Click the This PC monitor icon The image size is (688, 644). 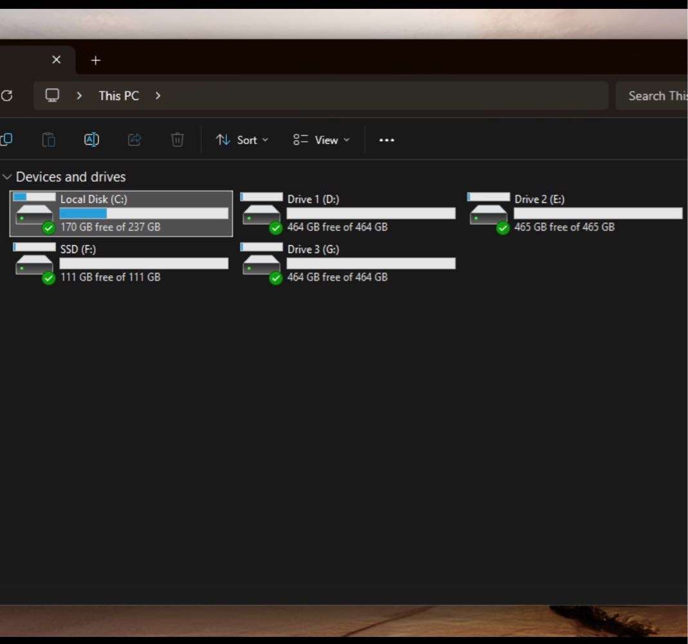tap(52, 96)
